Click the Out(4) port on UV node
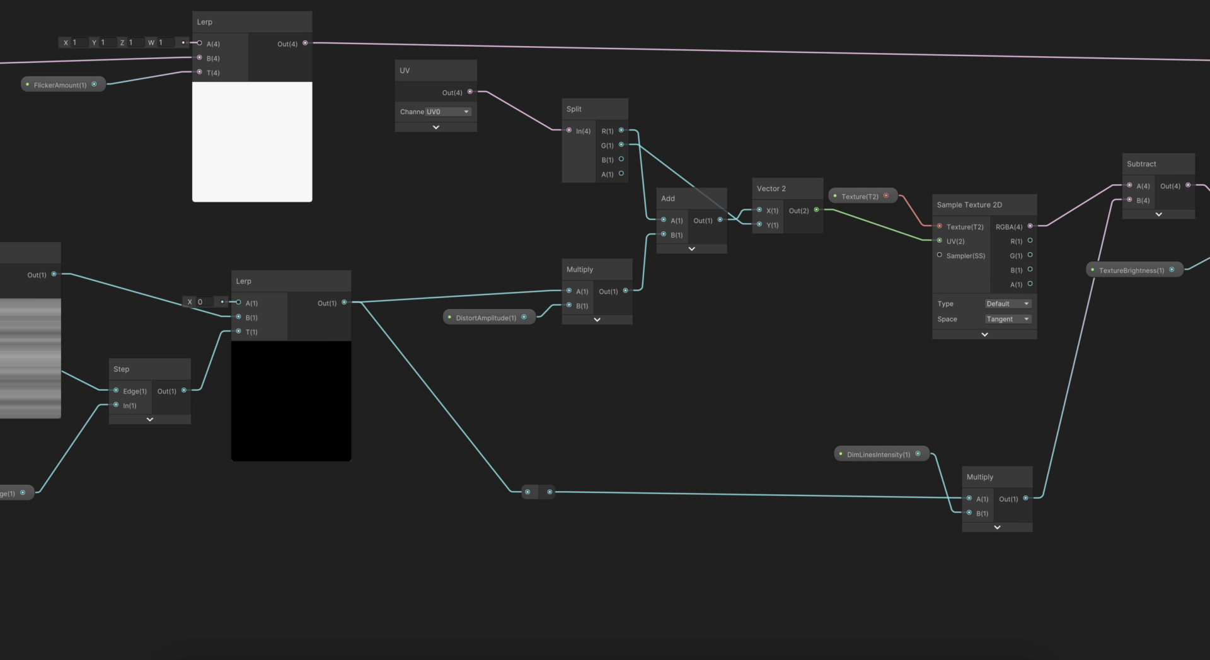The height and width of the screenshot is (660, 1210). 470,92
